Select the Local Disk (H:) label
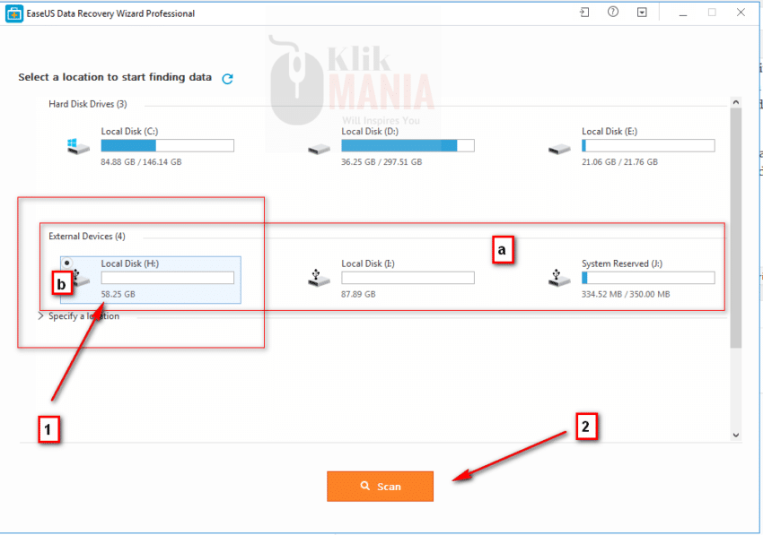The width and height of the screenshot is (763, 535). tap(130, 263)
